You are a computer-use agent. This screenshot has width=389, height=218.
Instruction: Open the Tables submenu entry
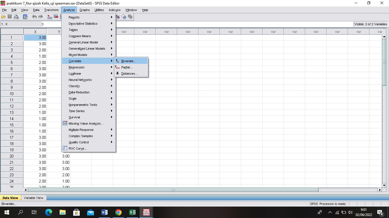coord(89,30)
